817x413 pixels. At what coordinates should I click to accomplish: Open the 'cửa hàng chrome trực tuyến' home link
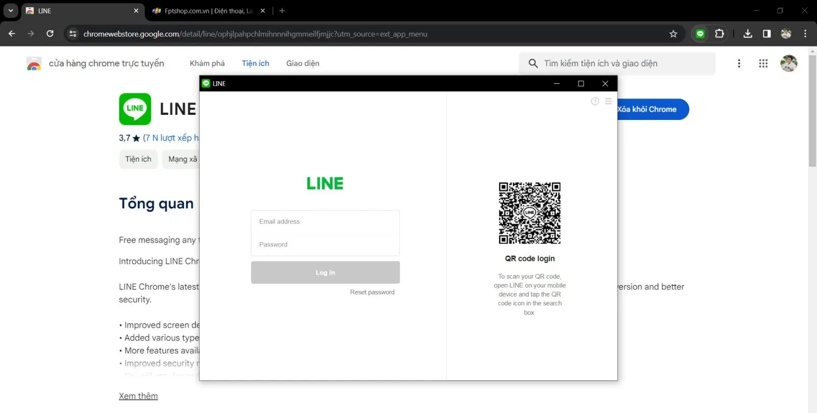106,63
